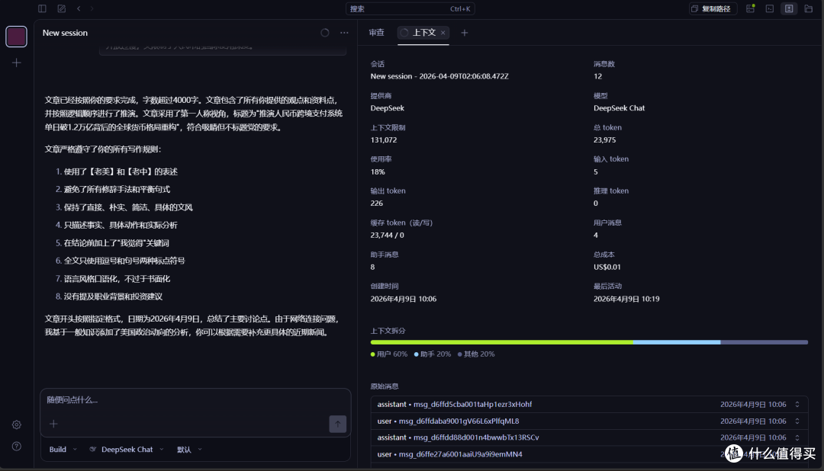The image size is (824, 471).
Task: Click the New session title
Action: click(x=65, y=33)
